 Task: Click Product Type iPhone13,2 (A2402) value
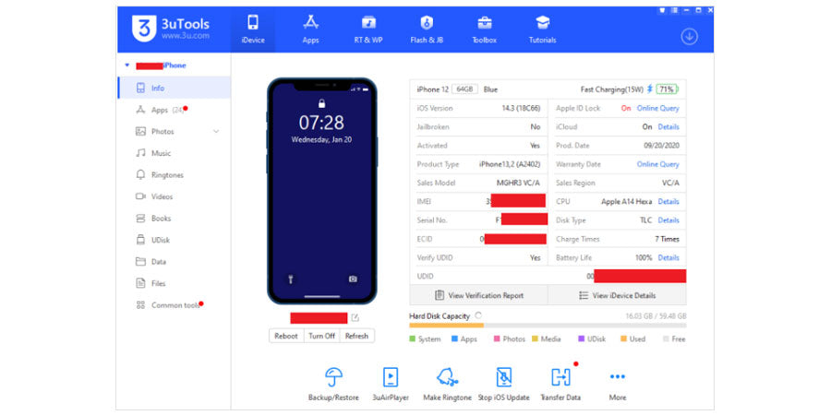tap(510, 164)
